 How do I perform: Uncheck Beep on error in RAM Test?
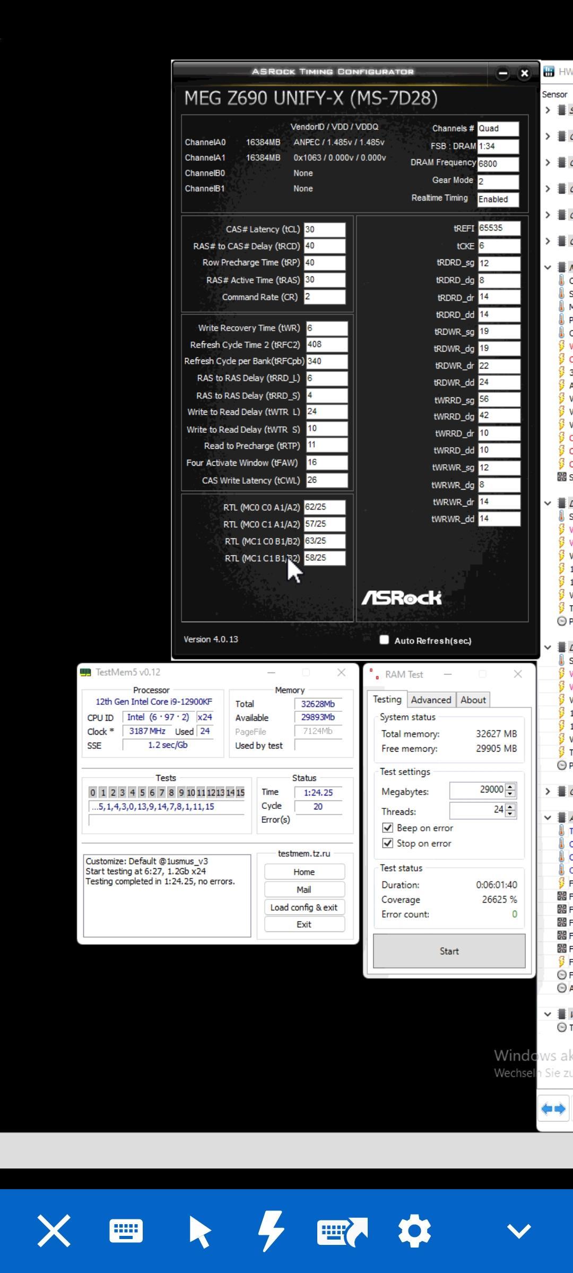pyautogui.click(x=388, y=827)
